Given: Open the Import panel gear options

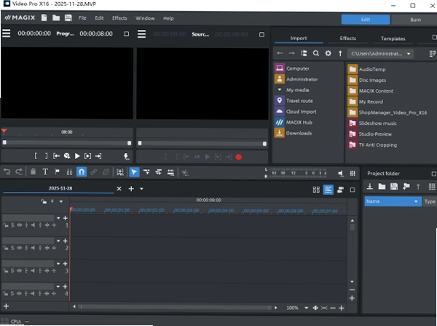Looking at the screenshot, I should (328, 53).
